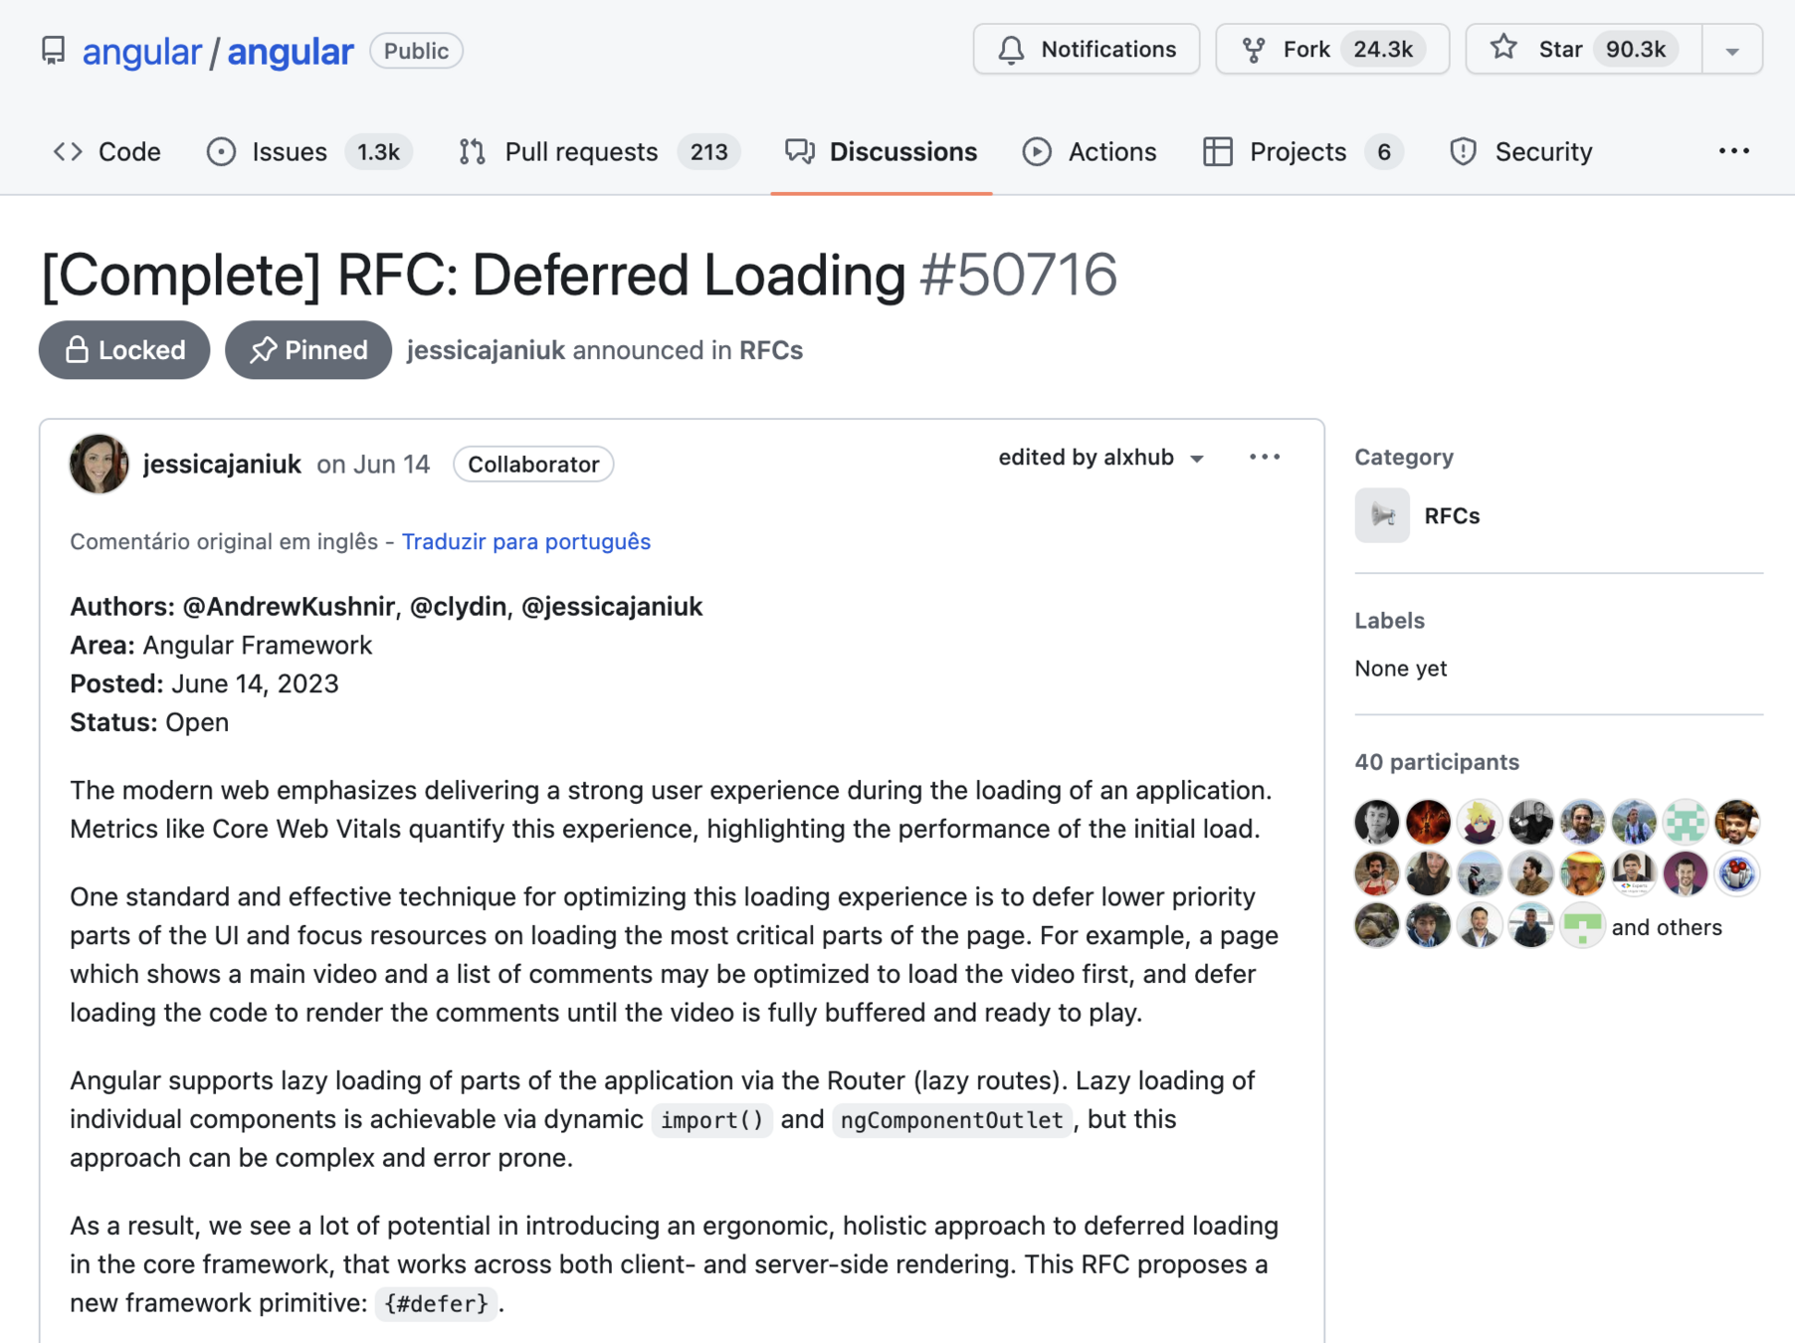
Task: Open the angular repository name link
Action: (x=290, y=51)
